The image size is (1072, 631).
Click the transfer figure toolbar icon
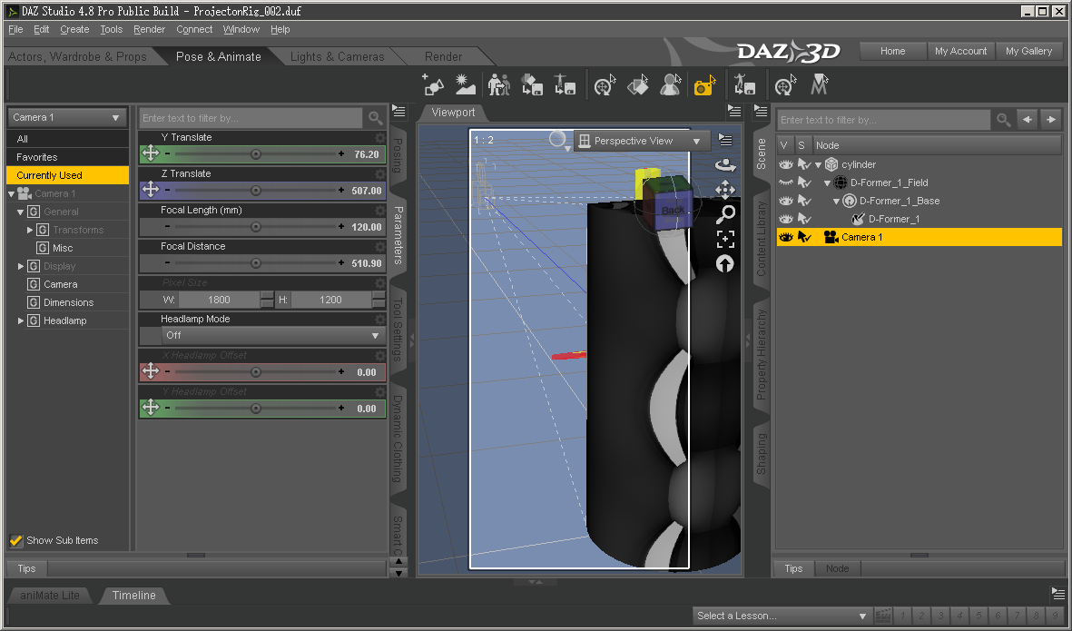[x=499, y=84]
